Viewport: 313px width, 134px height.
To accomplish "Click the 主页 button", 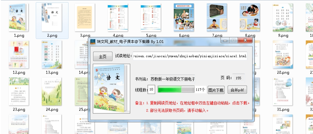I will point(102,56).
